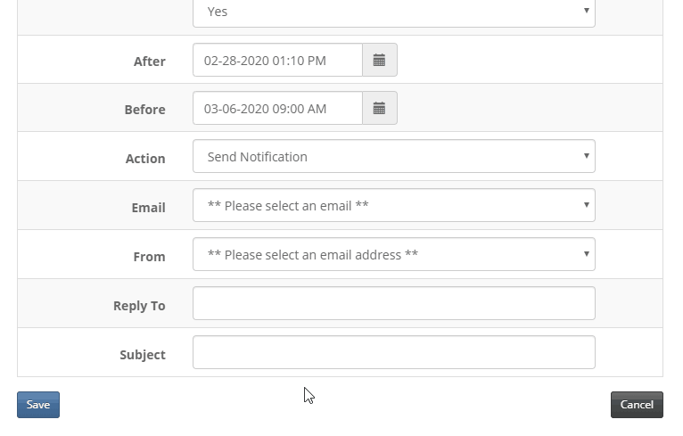Save the form with the Save button

(x=38, y=405)
